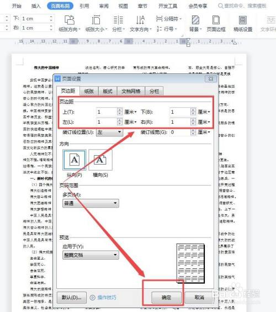Click the 下(B) margin spinner arrows
The width and height of the screenshot is (276, 312).
tap(193, 112)
